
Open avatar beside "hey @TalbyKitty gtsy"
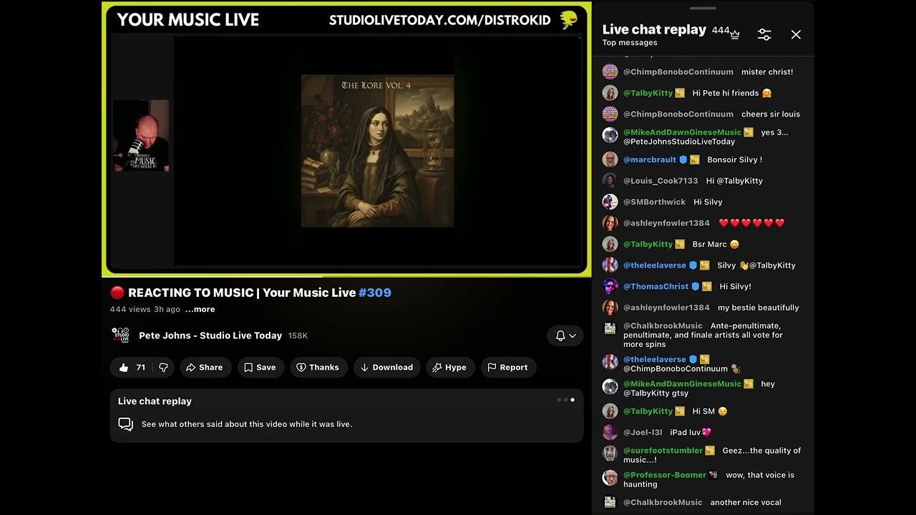click(610, 386)
